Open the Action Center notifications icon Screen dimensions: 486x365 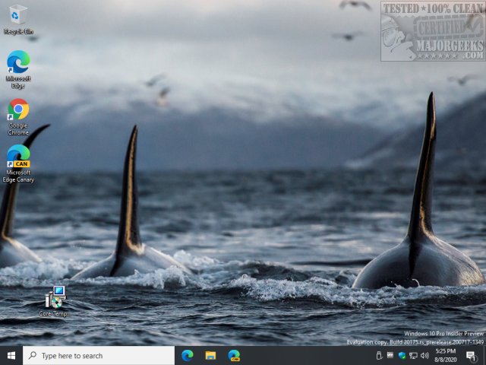coord(471,355)
